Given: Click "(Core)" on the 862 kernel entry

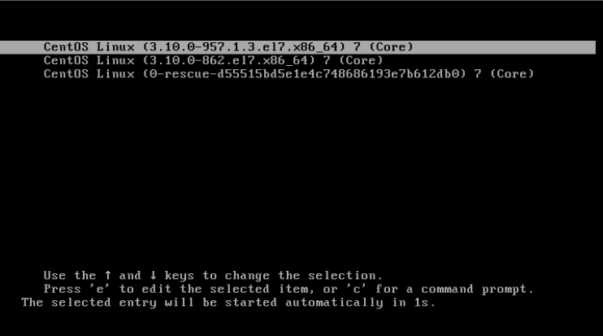Looking at the screenshot, I should tap(361, 60).
